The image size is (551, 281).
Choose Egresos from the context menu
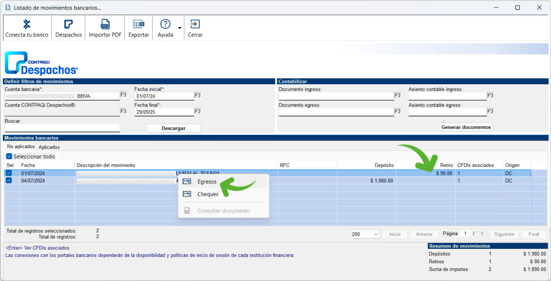[x=207, y=182]
